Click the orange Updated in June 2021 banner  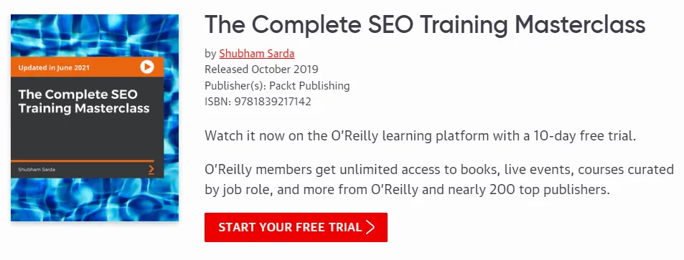pos(88,67)
